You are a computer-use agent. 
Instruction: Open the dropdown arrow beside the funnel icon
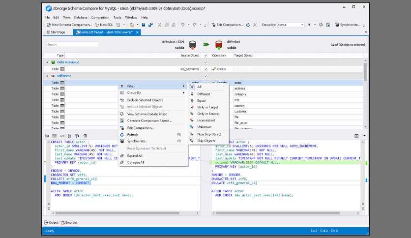pyautogui.click(x=315, y=25)
